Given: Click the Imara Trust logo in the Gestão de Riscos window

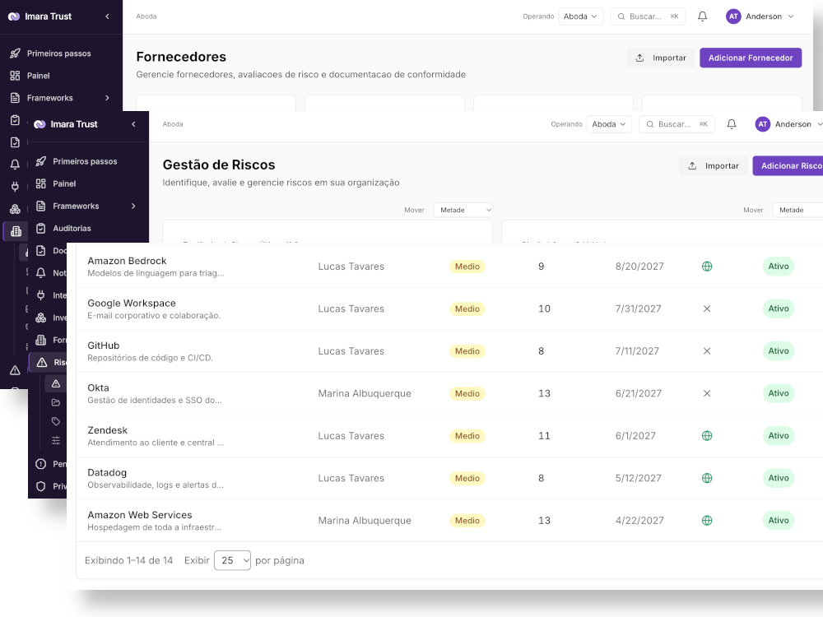Looking at the screenshot, I should tap(40, 124).
